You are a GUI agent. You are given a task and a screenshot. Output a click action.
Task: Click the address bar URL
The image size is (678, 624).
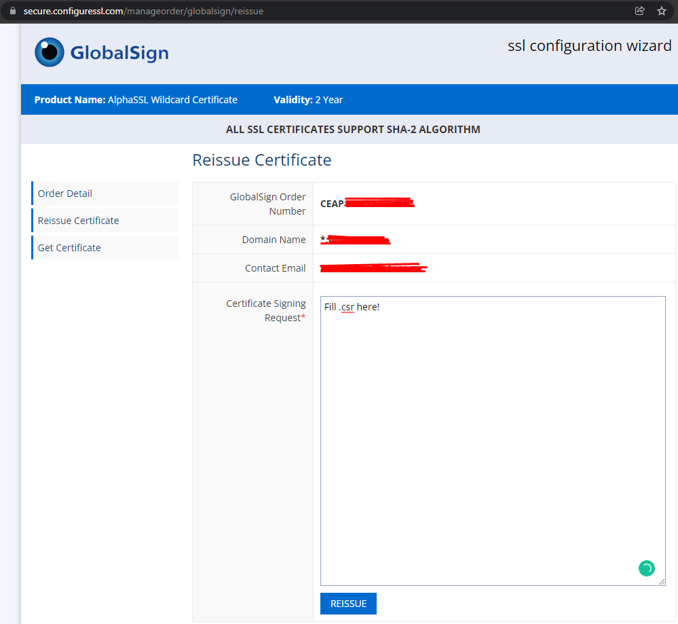pyautogui.click(x=143, y=12)
